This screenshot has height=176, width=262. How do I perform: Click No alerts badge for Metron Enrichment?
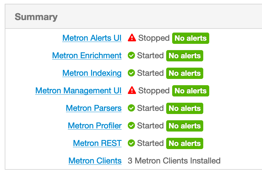[x=185, y=56]
